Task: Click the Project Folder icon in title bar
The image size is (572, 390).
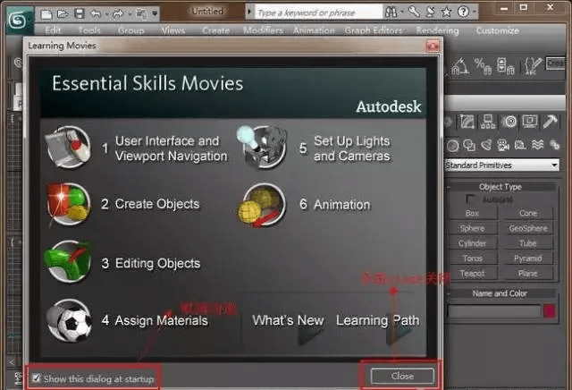Action: [141, 14]
